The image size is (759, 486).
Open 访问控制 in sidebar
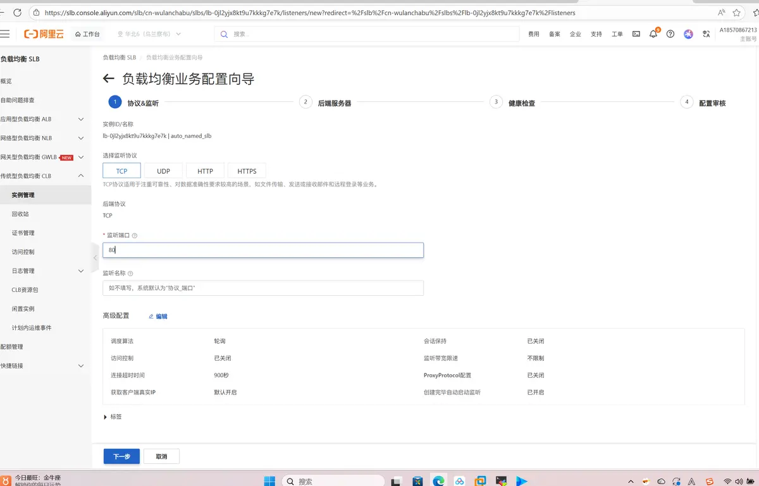point(23,252)
